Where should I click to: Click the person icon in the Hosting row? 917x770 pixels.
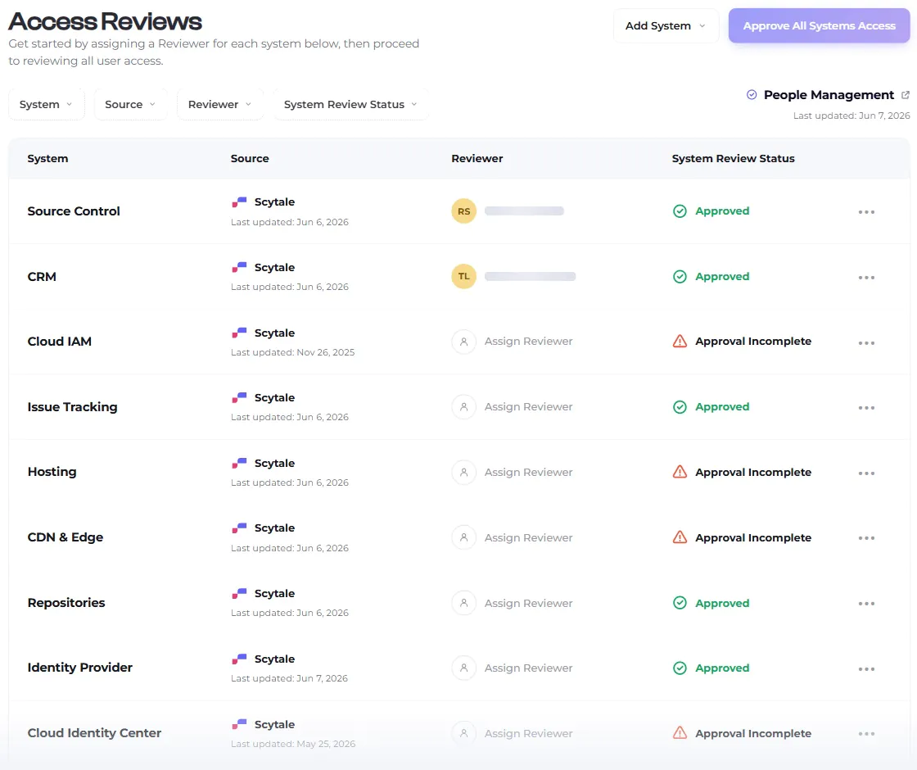click(x=463, y=472)
